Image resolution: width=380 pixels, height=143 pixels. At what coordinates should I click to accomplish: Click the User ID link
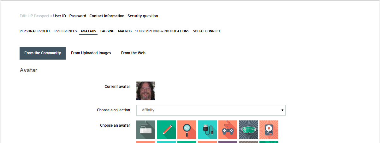pos(60,16)
